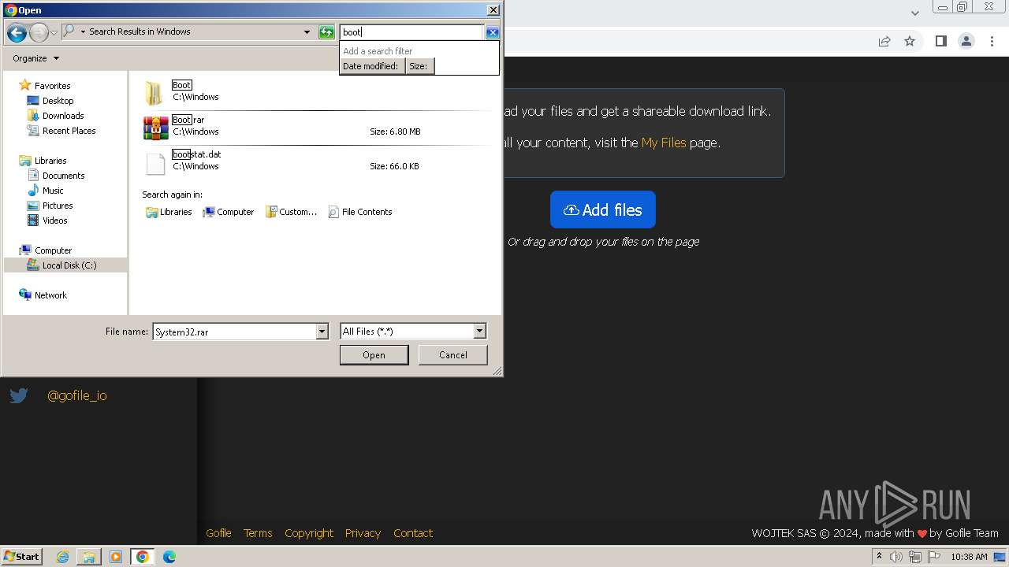Open Terms footer link
This screenshot has height=567, width=1009.
tap(258, 533)
